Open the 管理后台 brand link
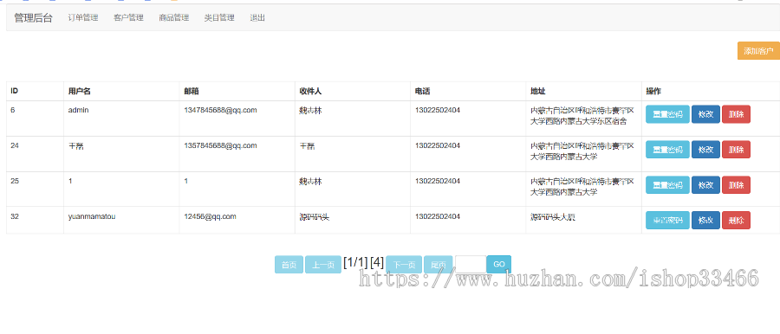This screenshot has width=780, height=334. [x=33, y=18]
